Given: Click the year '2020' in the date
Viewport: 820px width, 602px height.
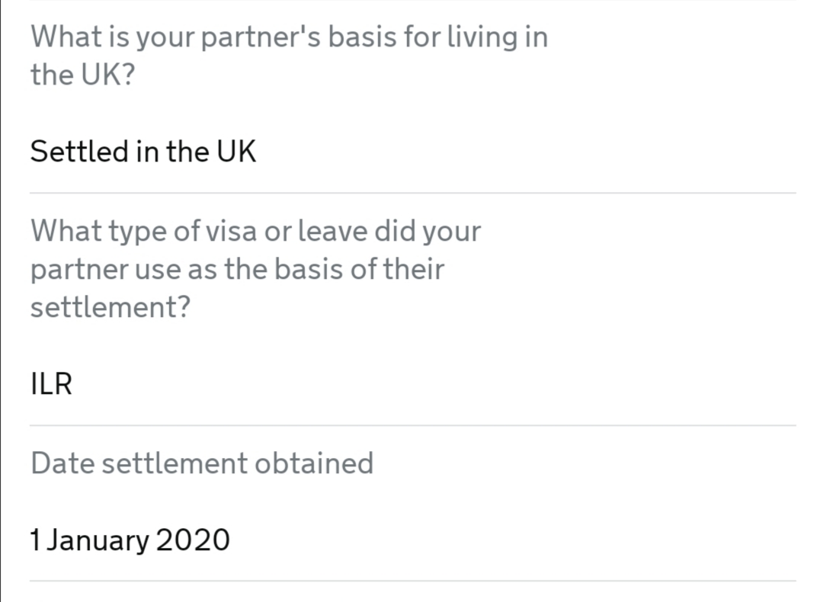Looking at the screenshot, I should 193,540.
